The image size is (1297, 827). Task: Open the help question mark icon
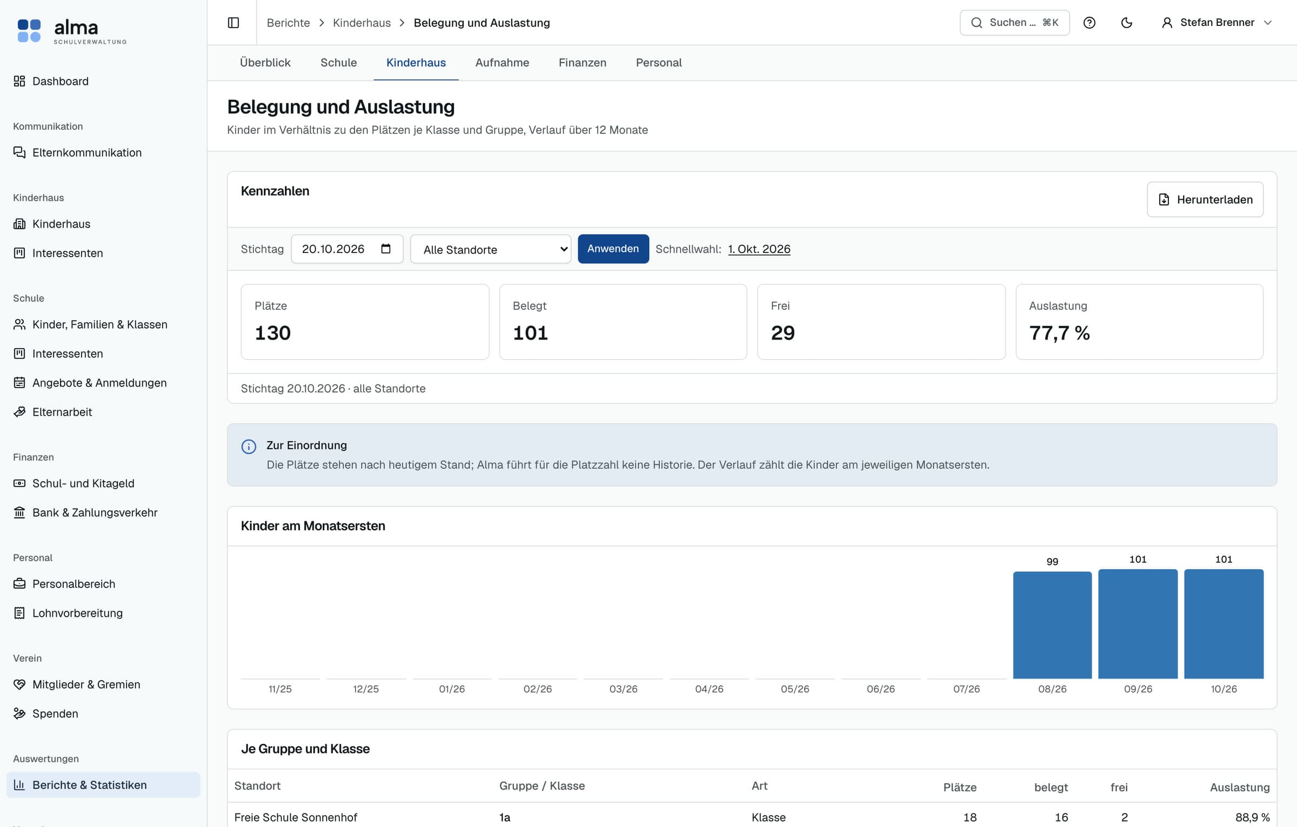(x=1089, y=23)
